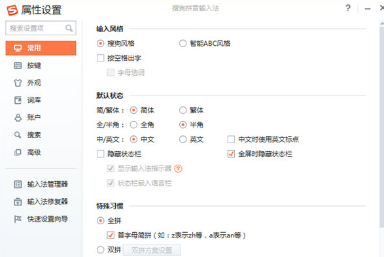This screenshot has height=257, width=384.
Task: Click the user icon beside 账户
Action: point(18,118)
